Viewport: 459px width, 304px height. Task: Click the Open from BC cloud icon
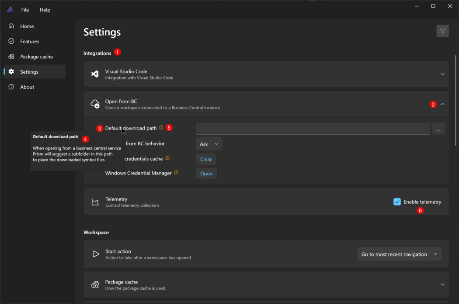point(95,104)
